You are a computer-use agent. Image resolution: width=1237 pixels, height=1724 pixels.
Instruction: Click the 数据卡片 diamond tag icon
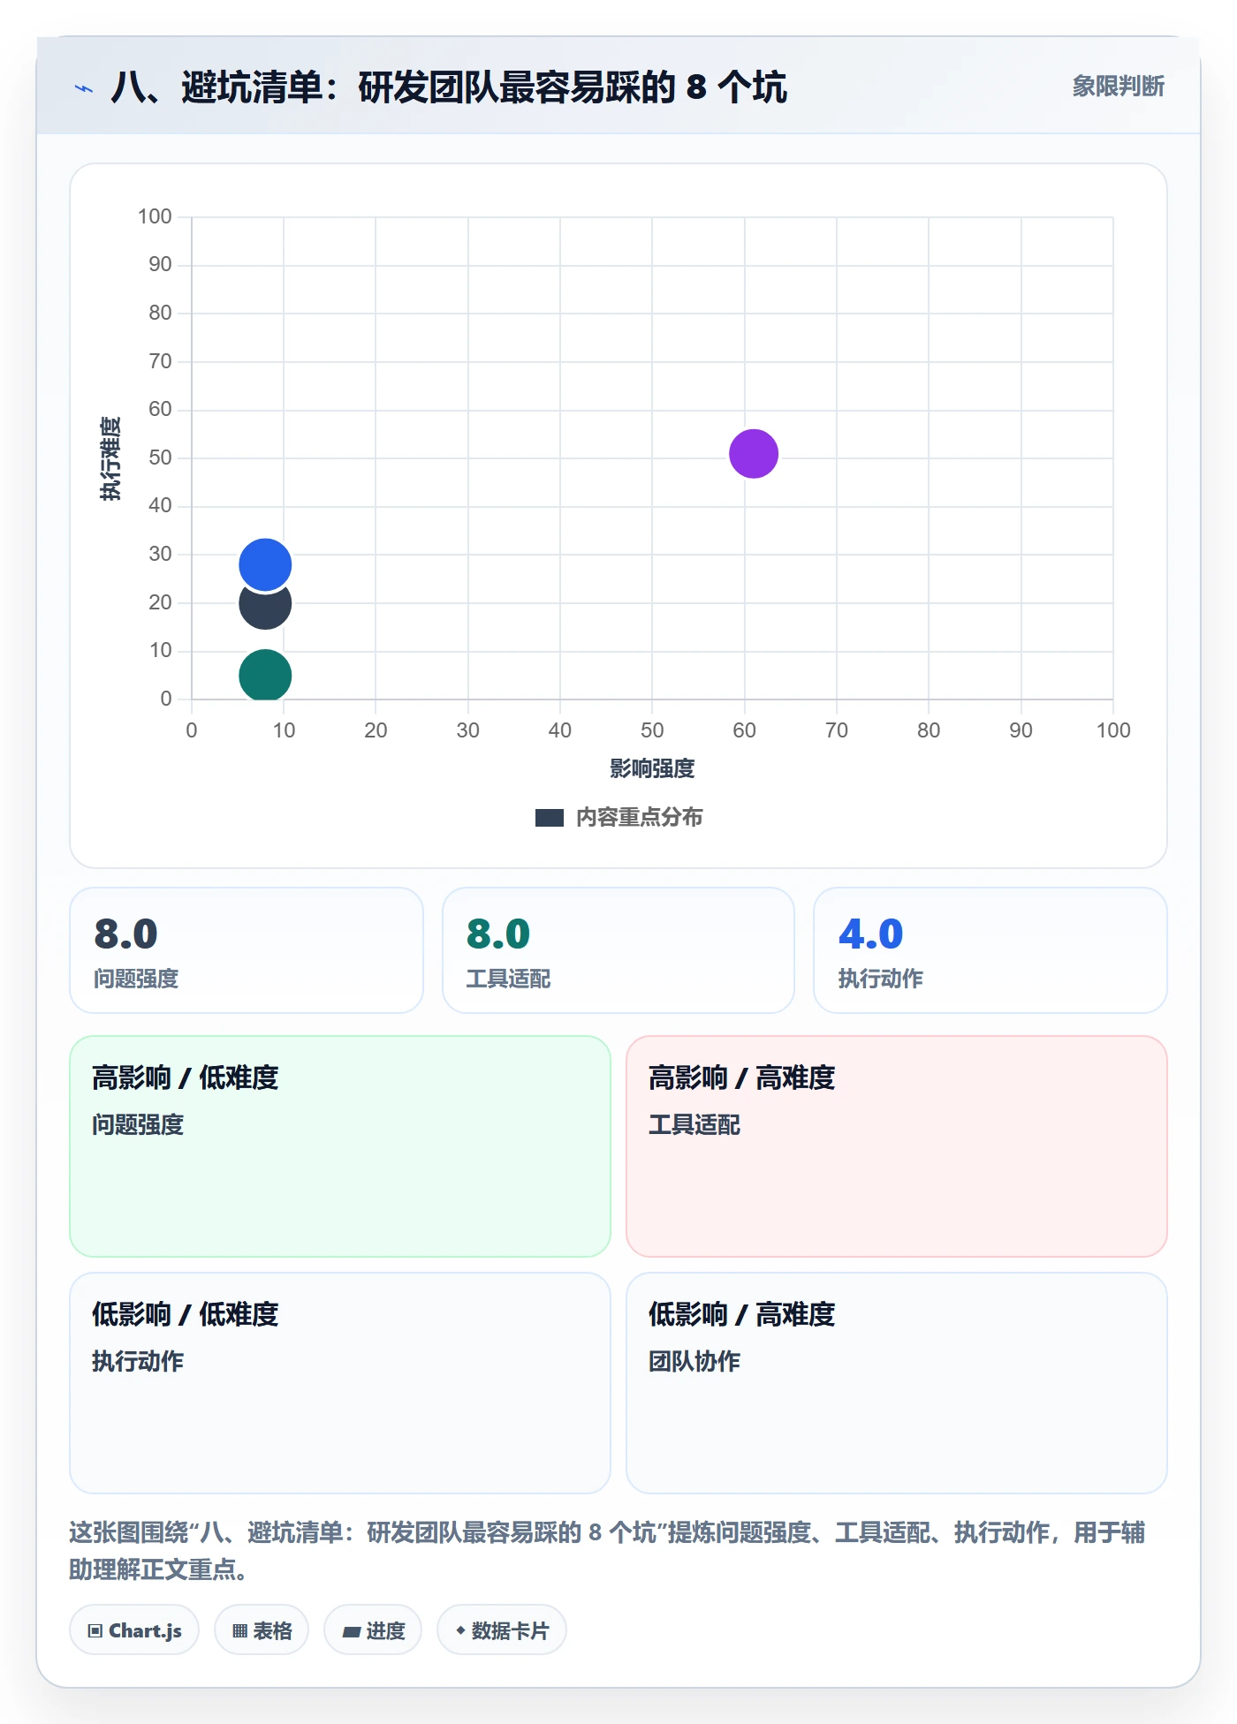pos(460,1630)
